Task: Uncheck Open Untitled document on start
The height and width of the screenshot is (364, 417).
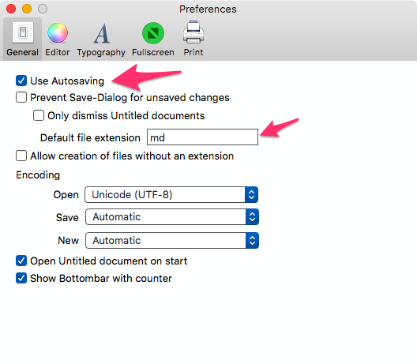Action: 21,261
